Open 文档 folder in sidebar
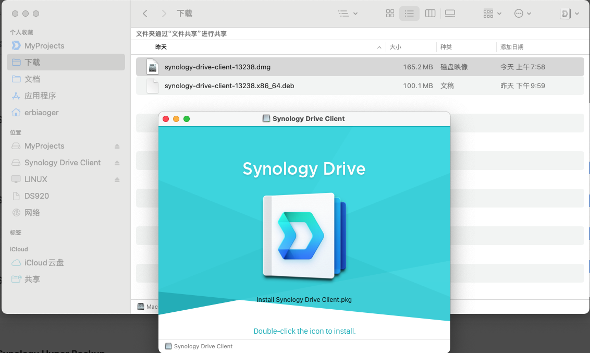590x353 pixels. click(66, 79)
